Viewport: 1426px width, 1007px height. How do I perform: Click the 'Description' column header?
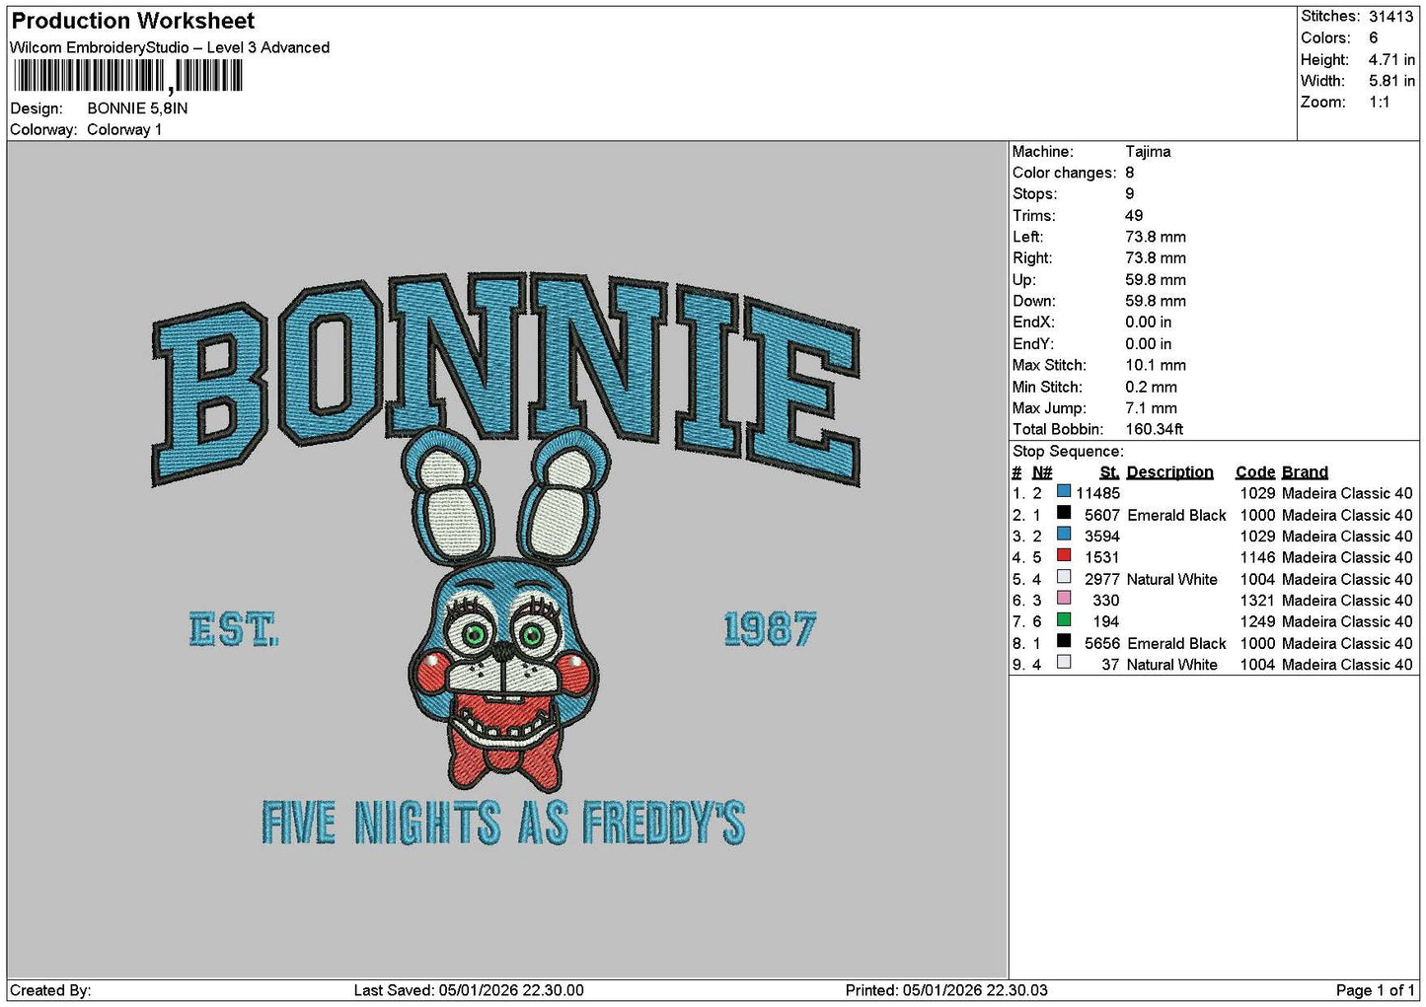1170,472
